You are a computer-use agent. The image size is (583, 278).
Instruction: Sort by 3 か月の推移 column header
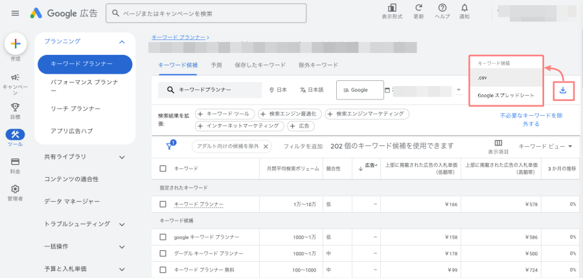coord(562,169)
